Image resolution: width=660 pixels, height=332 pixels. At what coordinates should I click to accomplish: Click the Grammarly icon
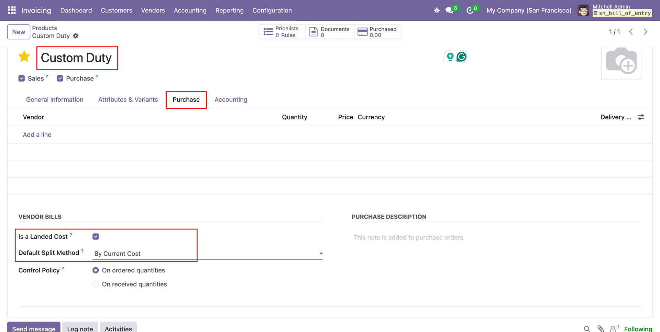click(461, 57)
